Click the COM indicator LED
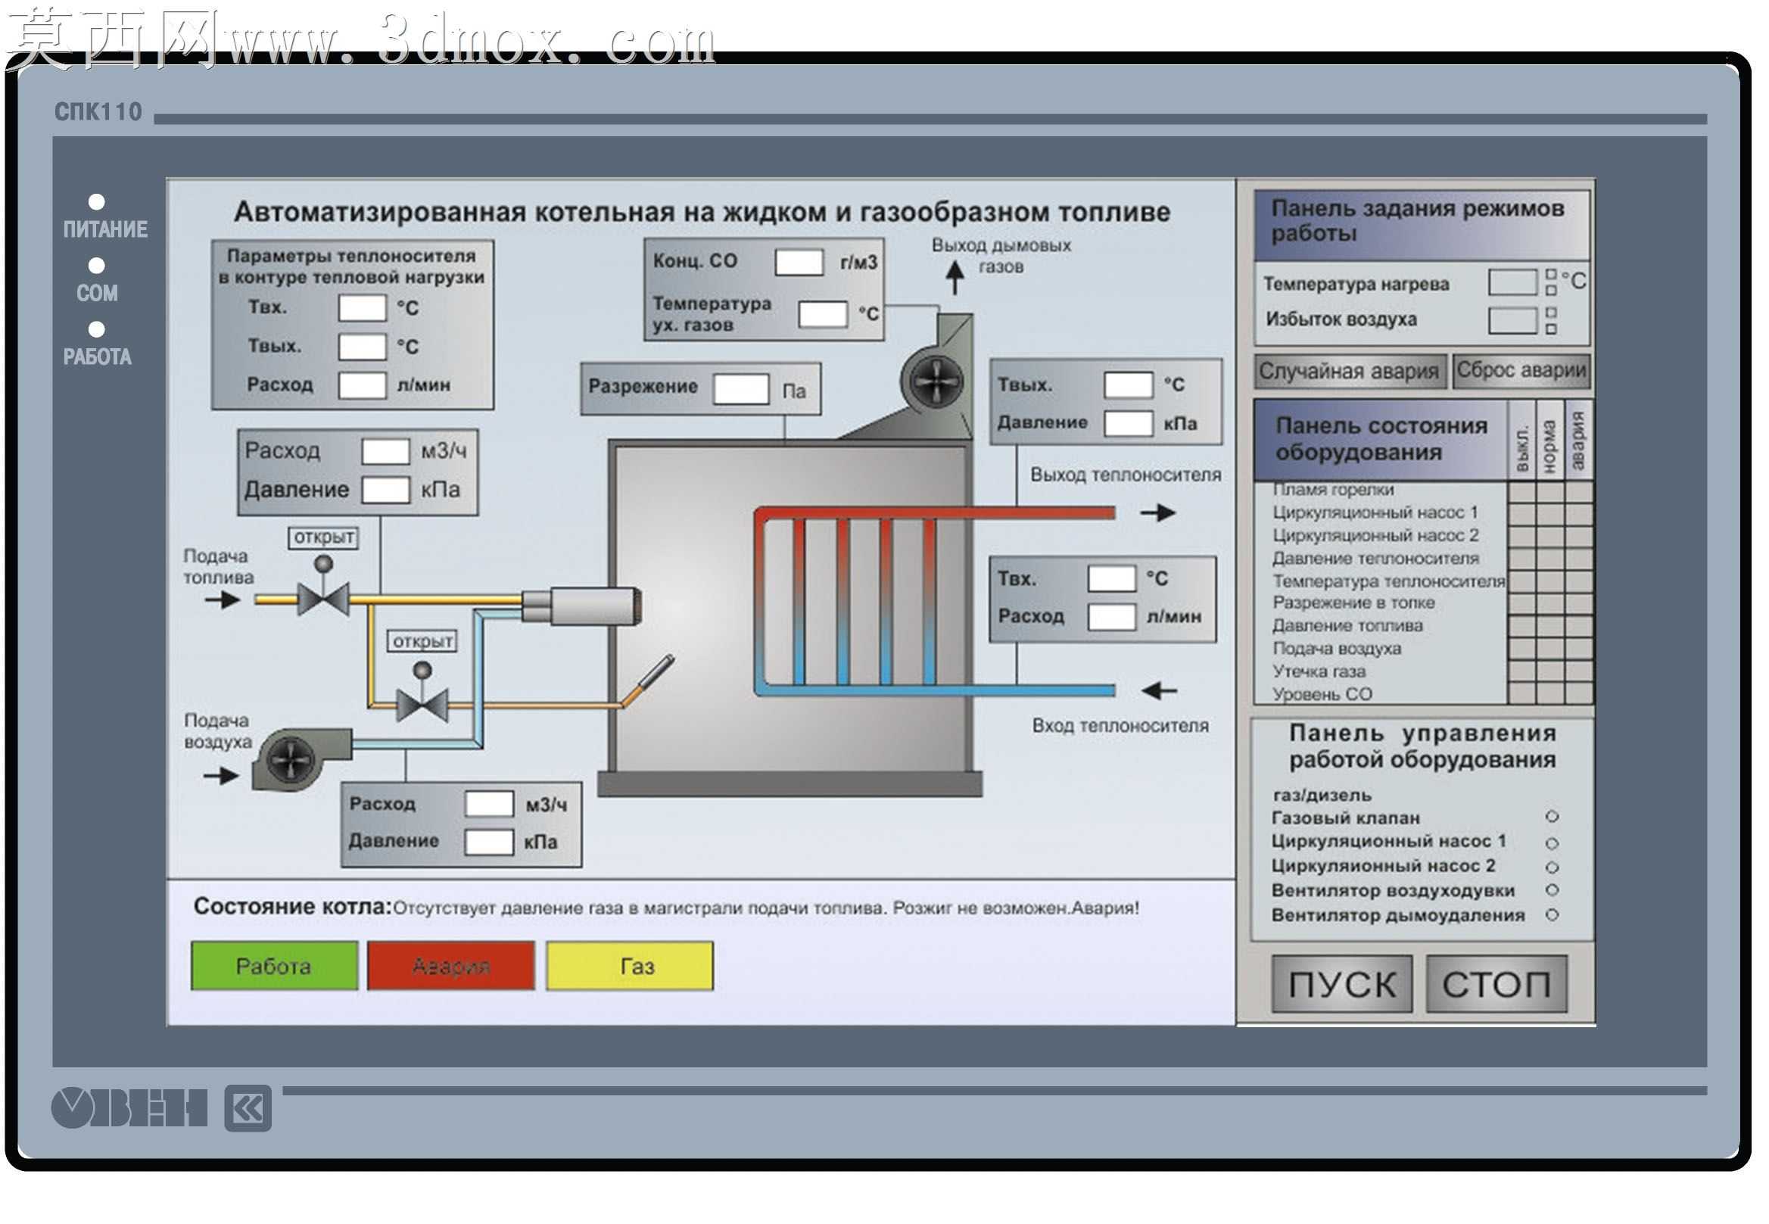Image resolution: width=1769 pixels, height=1224 pixels. pyautogui.click(x=97, y=266)
